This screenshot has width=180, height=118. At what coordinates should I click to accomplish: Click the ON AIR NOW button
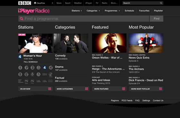pos(35,89)
